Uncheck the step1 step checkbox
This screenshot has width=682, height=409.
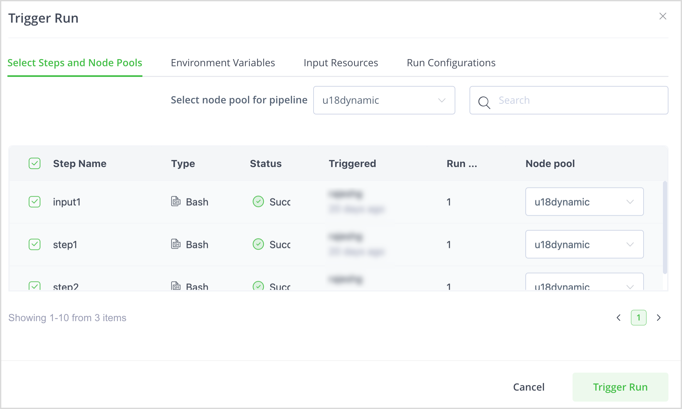point(35,244)
